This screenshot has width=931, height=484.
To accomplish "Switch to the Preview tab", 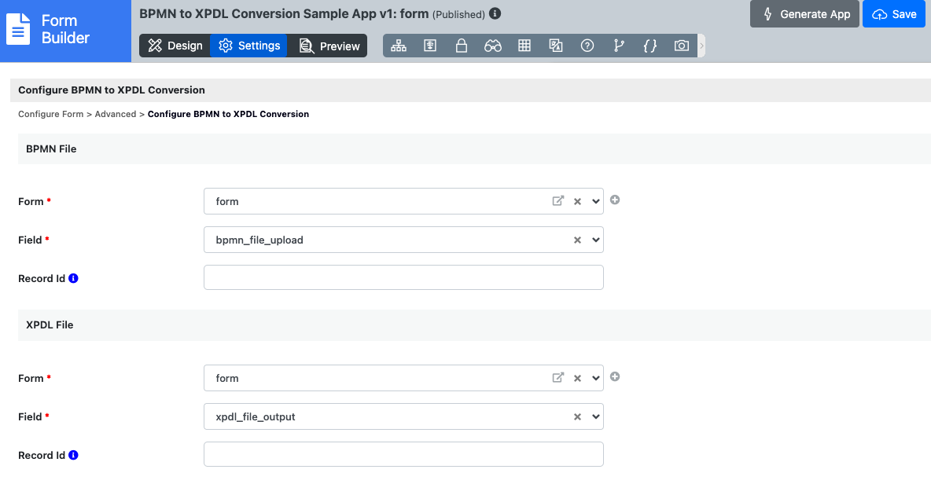I will tap(329, 46).
